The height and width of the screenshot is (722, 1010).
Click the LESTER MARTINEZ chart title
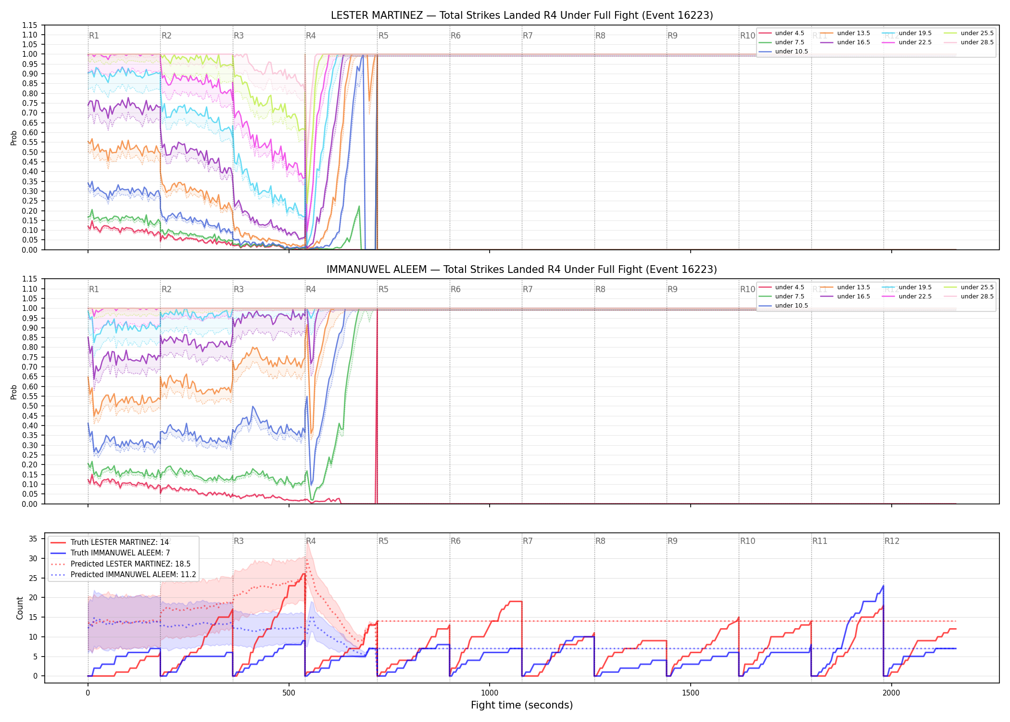[522, 15]
